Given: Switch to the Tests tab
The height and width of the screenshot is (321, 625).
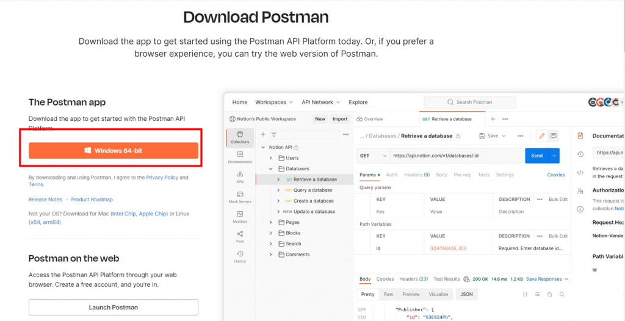Looking at the screenshot, I should pos(483,175).
